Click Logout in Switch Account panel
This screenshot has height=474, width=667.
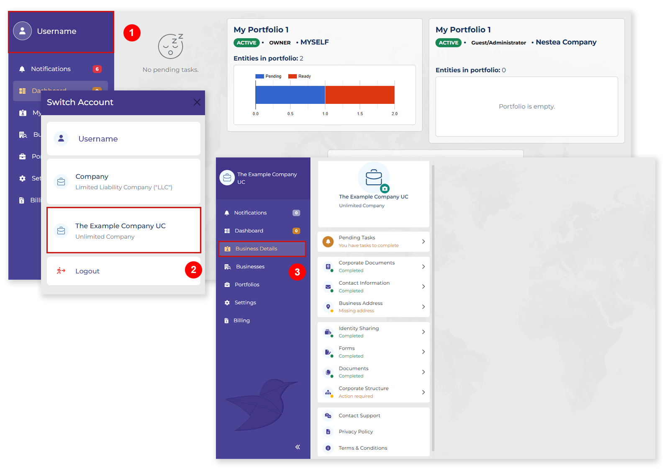[123, 271]
